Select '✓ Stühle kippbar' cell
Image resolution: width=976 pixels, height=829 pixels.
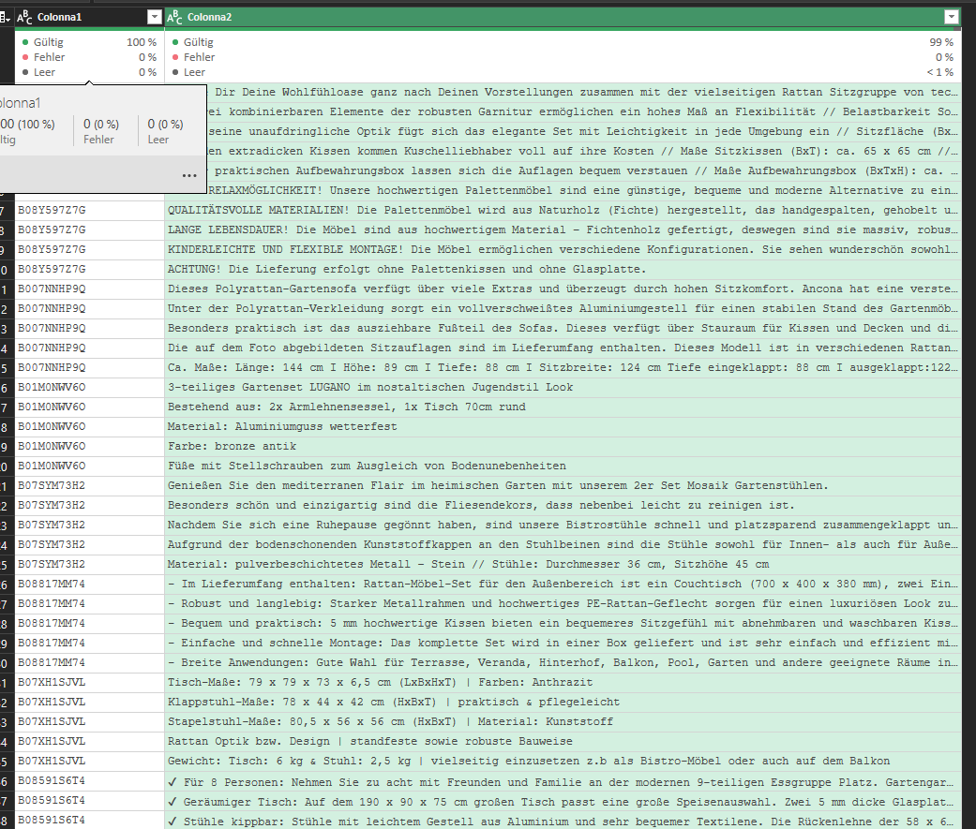click(x=563, y=821)
